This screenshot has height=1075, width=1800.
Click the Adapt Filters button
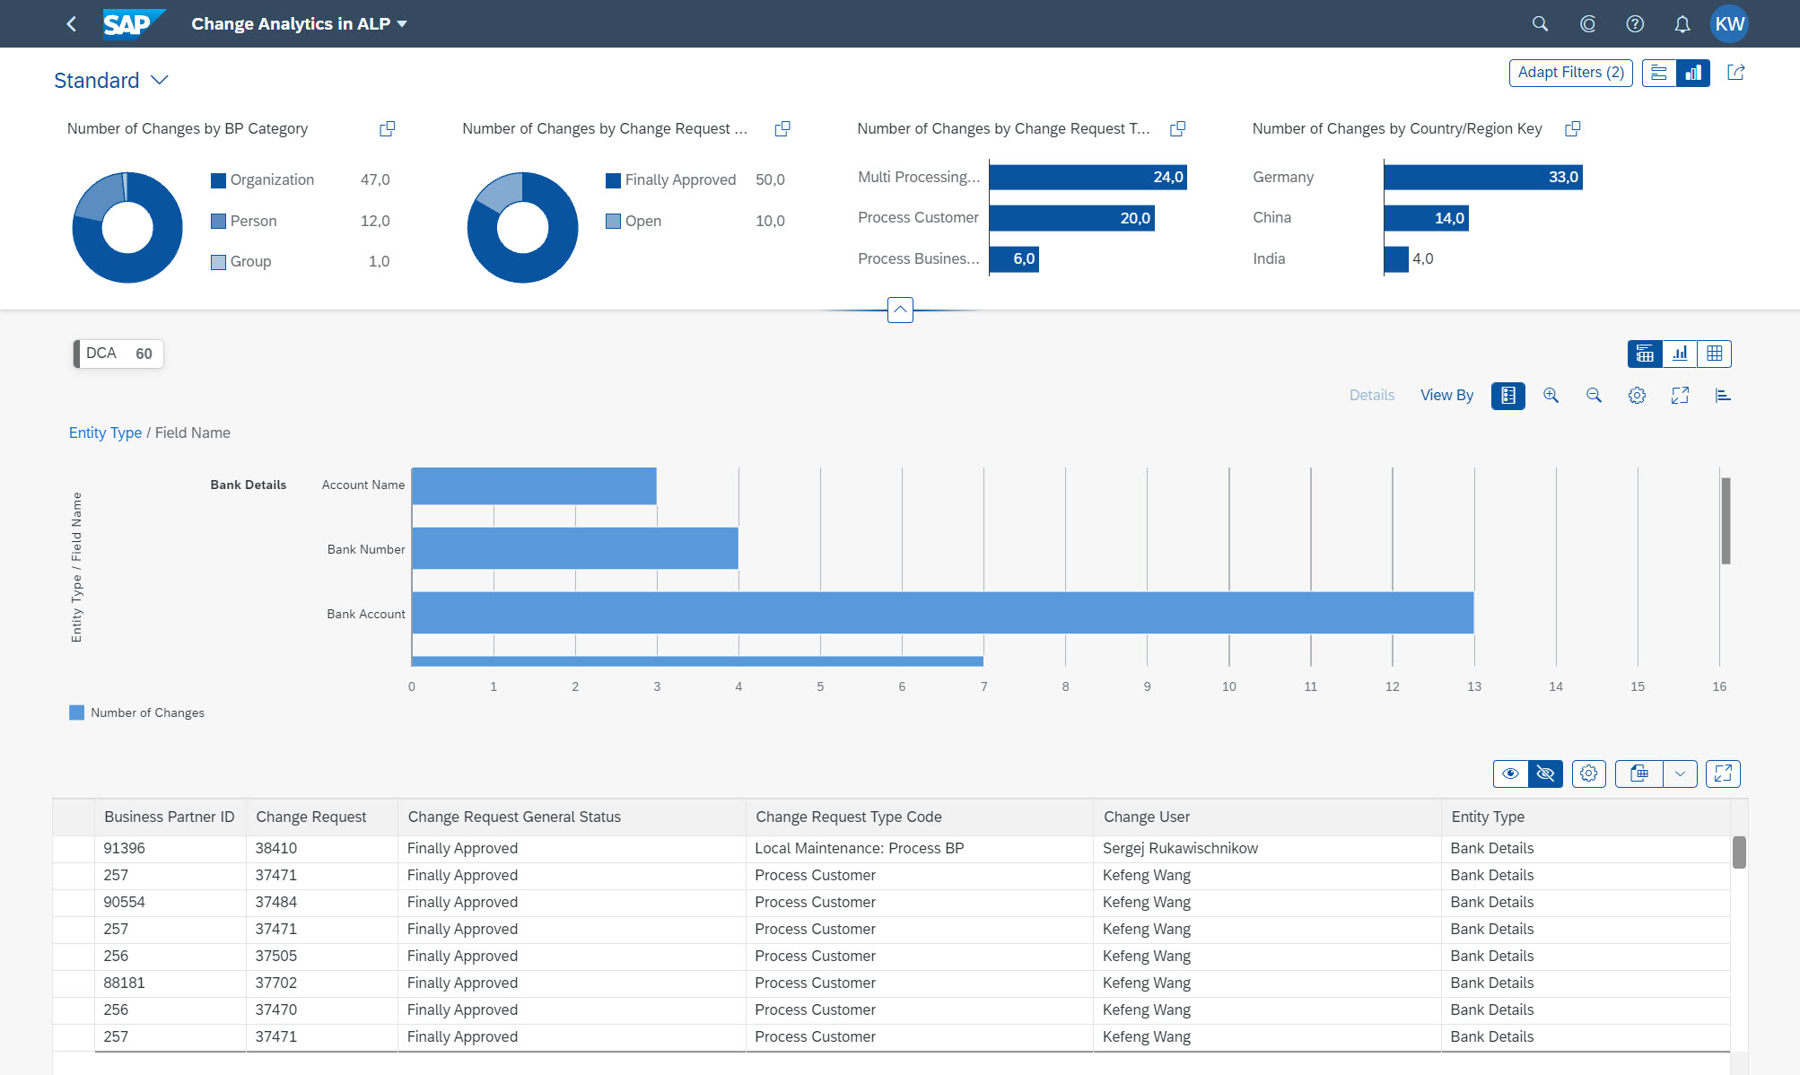click(x=1568, y=73)
